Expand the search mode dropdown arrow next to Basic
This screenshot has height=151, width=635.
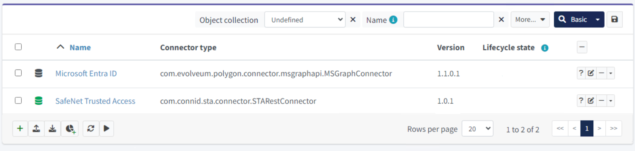click(x=598, y=20)
